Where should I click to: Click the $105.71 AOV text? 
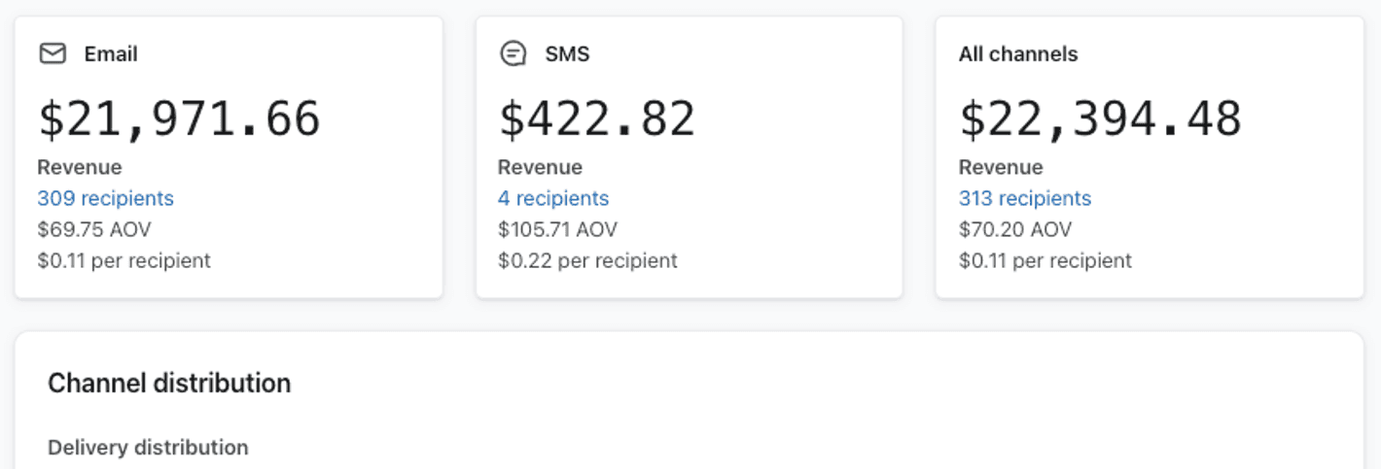557,229
